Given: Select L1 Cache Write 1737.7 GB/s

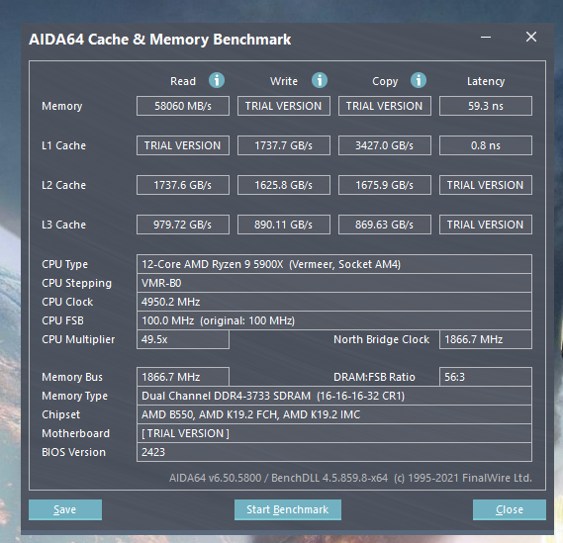Looking at the screenshot, I should point(284,145).
